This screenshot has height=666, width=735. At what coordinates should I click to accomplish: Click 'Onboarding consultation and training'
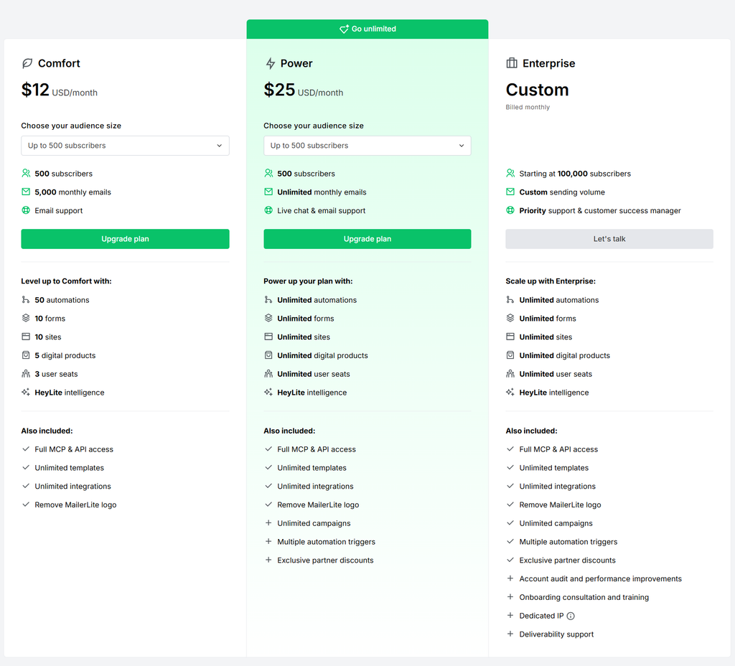(x=584, y=597)
